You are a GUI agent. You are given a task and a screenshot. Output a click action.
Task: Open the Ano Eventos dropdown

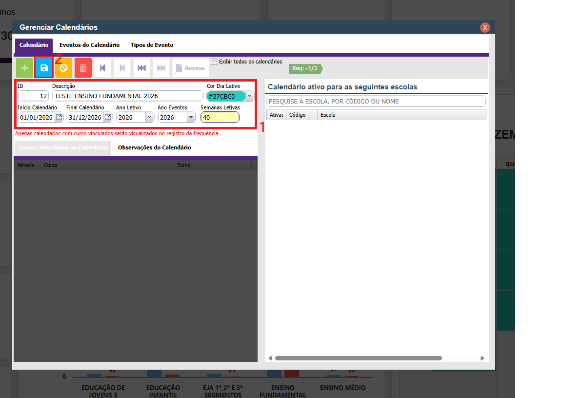[190, 117]
